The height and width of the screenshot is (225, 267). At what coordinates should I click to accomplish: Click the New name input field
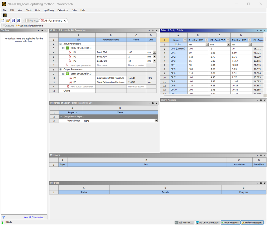point(111,65)
